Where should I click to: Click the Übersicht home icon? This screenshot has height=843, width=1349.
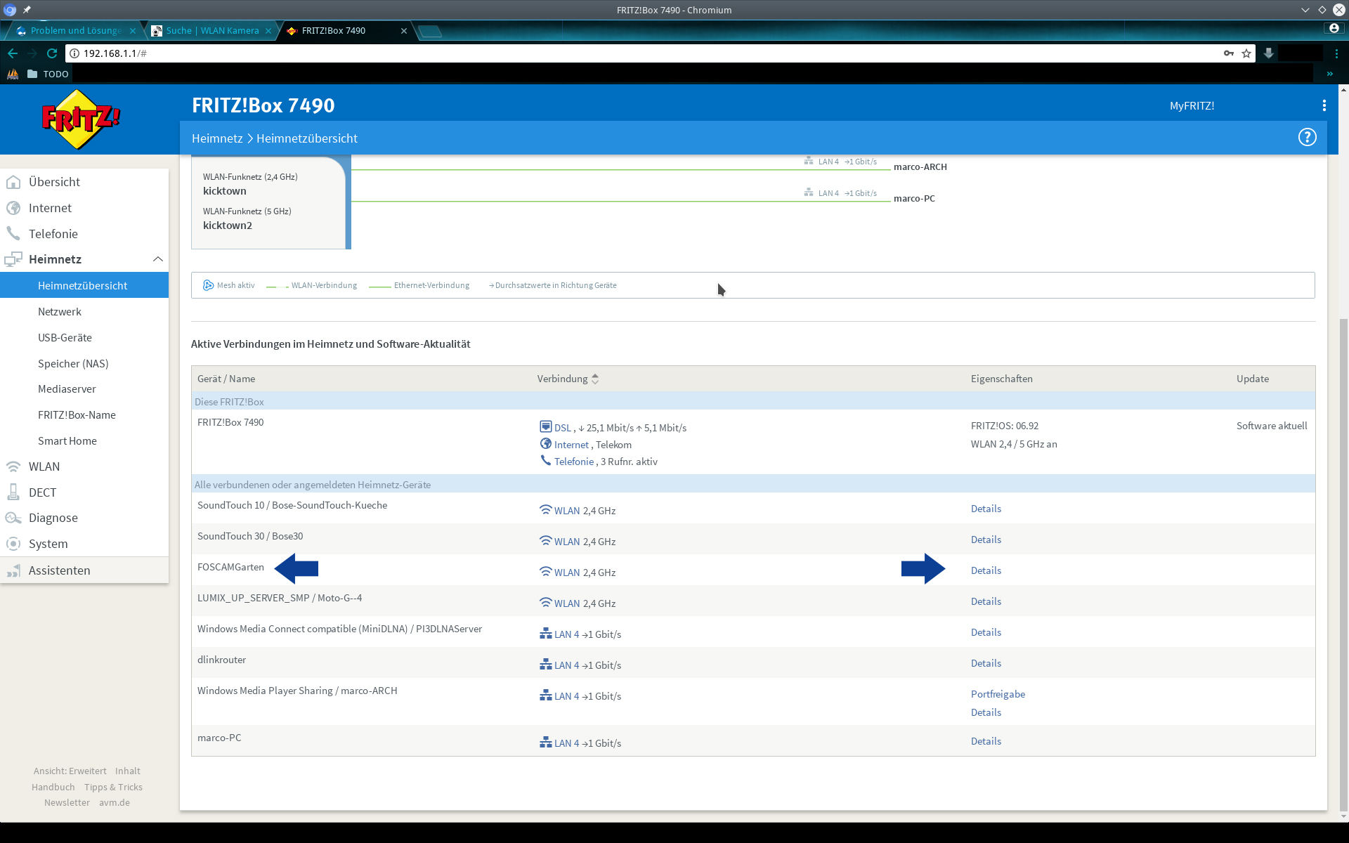(13, 182)
